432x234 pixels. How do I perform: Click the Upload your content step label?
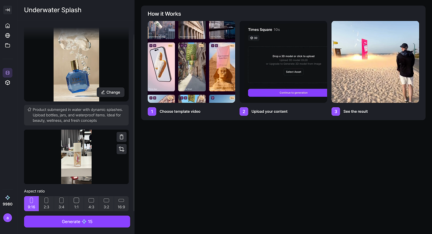[270, 112]
